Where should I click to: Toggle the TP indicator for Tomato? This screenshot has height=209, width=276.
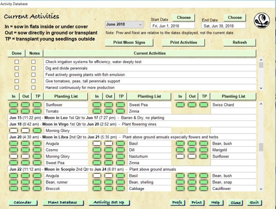pyautogui.click(x=37, y=111)
